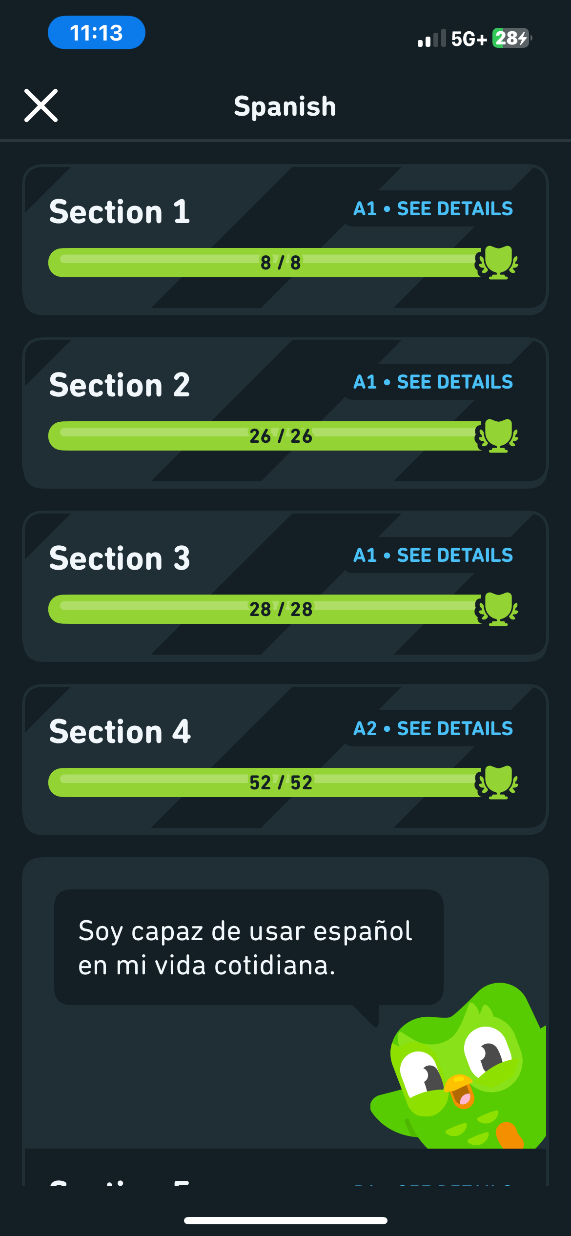Tap the Spanish speech bubble text
The width and height of the screenshot is (571, 1236).
pyautogui.click(x=246, y=948)
